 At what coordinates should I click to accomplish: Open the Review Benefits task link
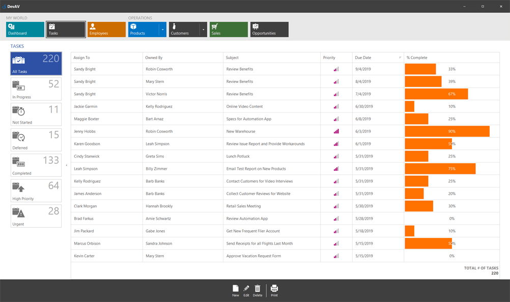(240, 69)
